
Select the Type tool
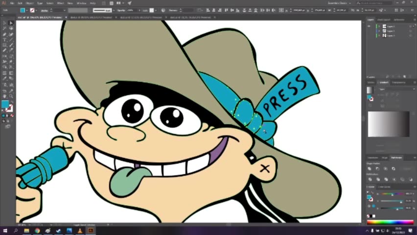coord(4,40)
